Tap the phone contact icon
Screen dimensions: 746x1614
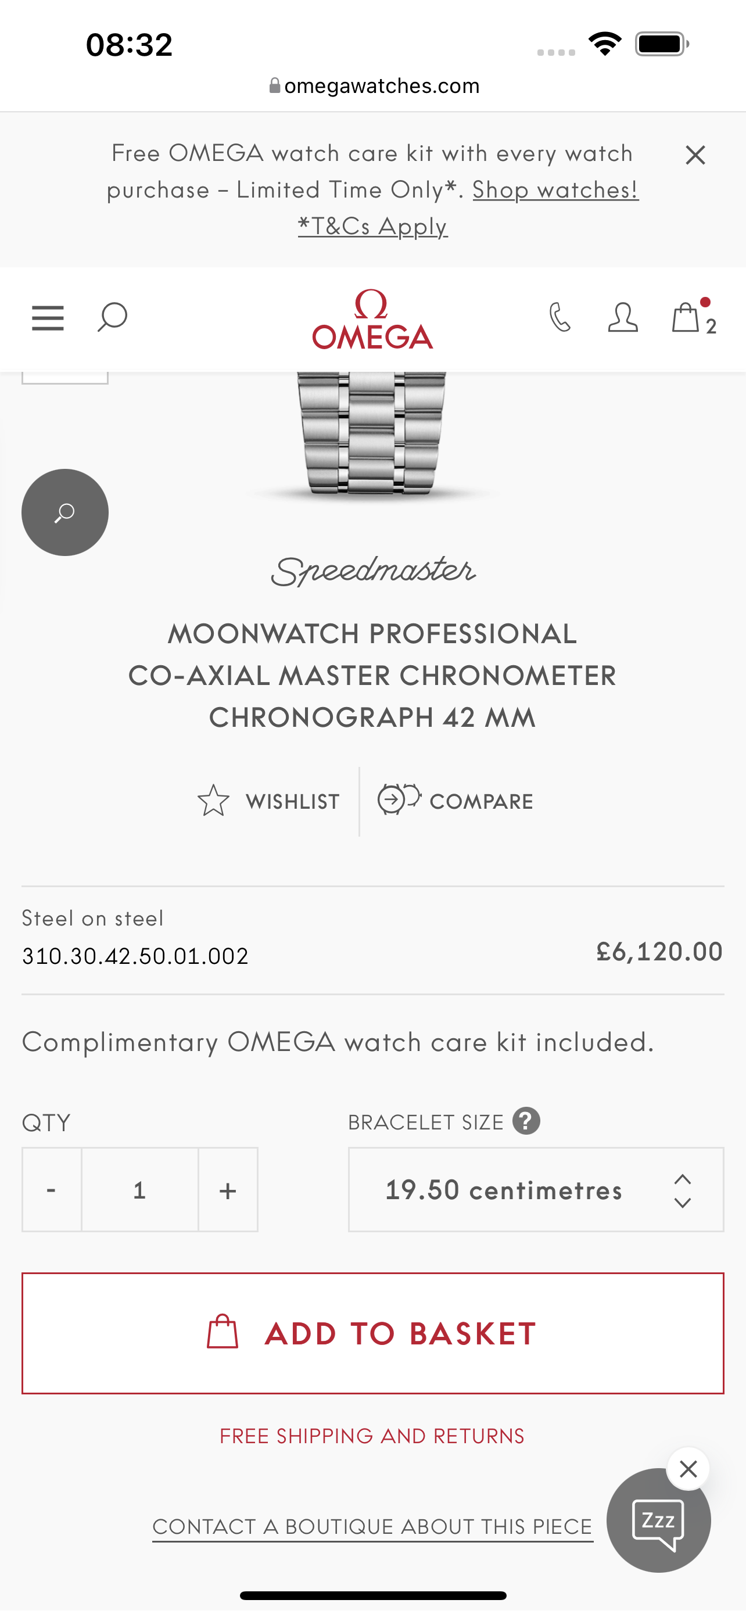point(559,317)
